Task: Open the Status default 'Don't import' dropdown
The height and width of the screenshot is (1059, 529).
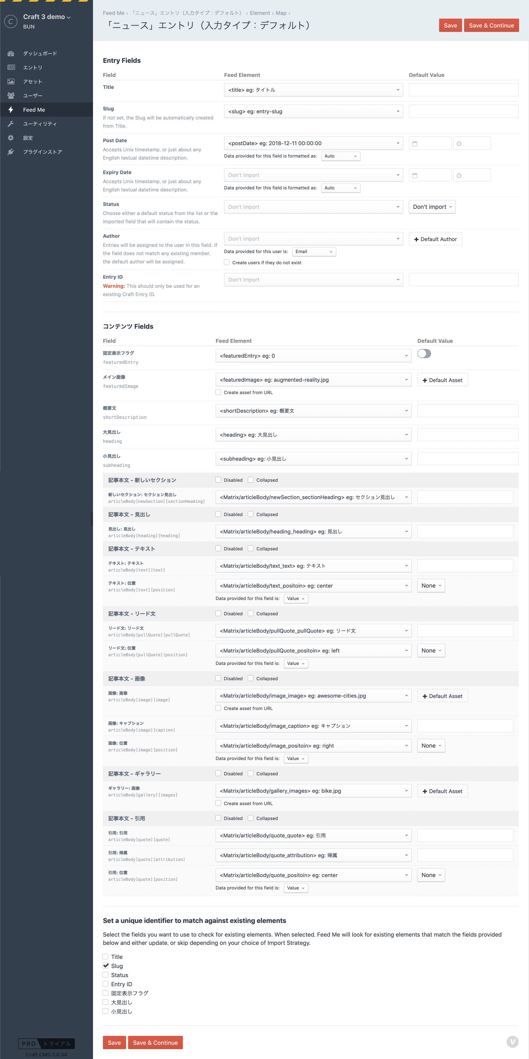Action: 432,207
